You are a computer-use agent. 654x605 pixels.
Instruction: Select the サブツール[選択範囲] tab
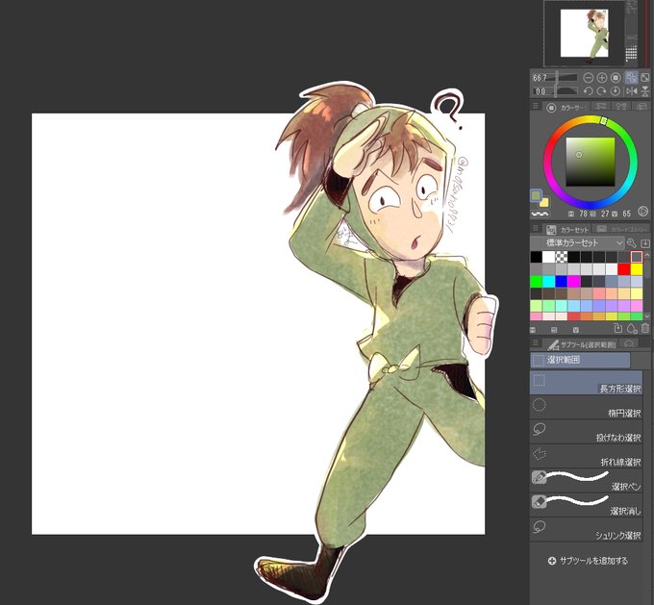pyautogui.click(x=581, y=344)
